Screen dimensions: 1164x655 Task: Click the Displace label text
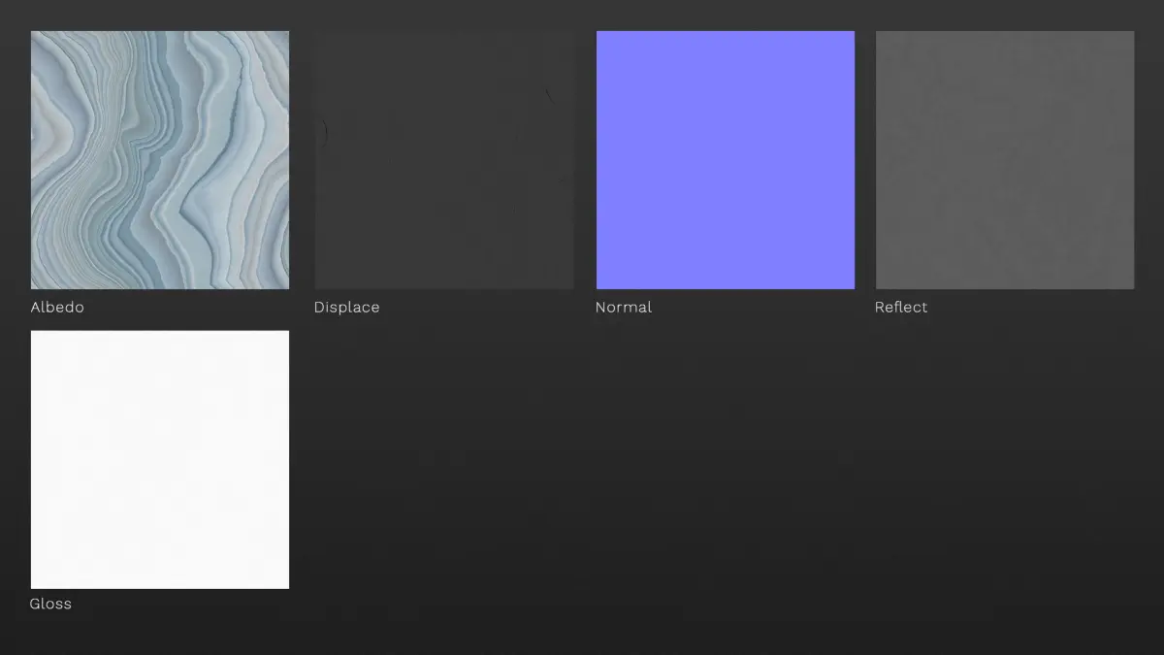[346, 308]
